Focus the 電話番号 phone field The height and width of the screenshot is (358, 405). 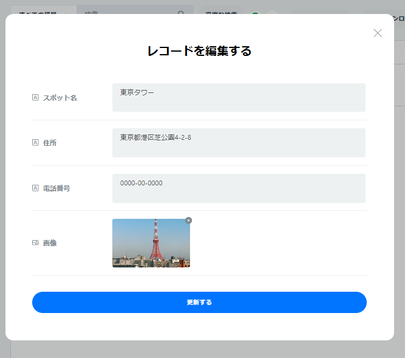pyautogui.click(x=239, y=188)
